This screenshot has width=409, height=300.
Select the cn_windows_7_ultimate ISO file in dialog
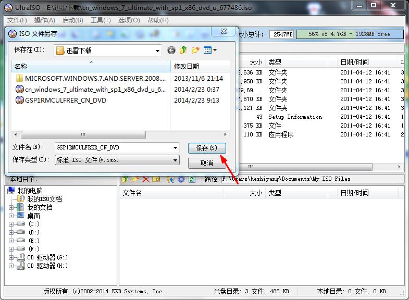tap(91, 90)
